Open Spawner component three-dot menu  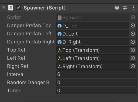133,8
